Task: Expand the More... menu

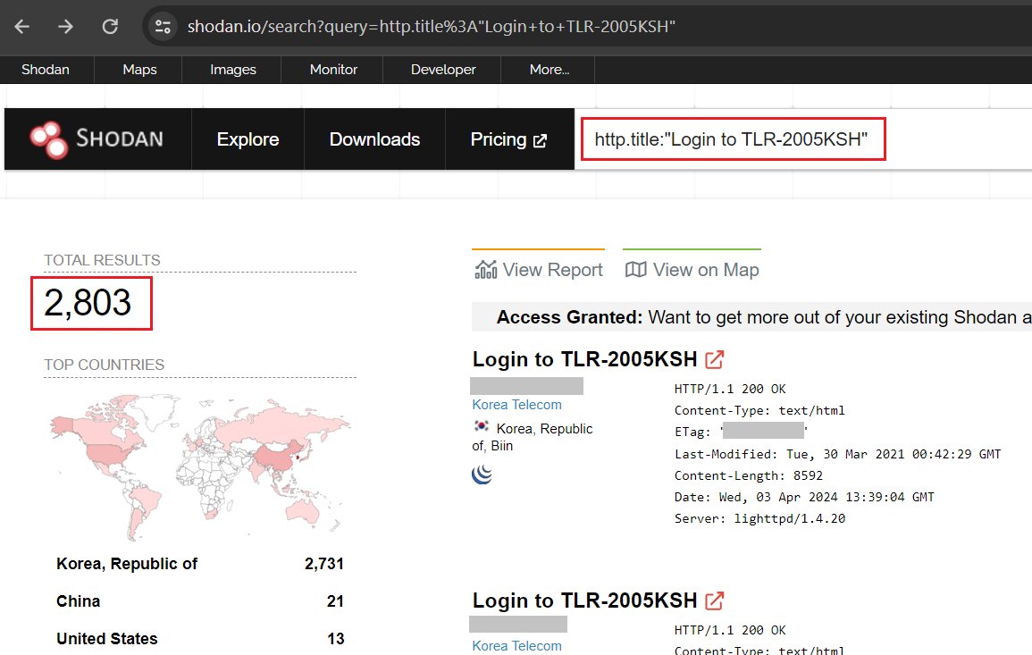Action: [550, 69]
